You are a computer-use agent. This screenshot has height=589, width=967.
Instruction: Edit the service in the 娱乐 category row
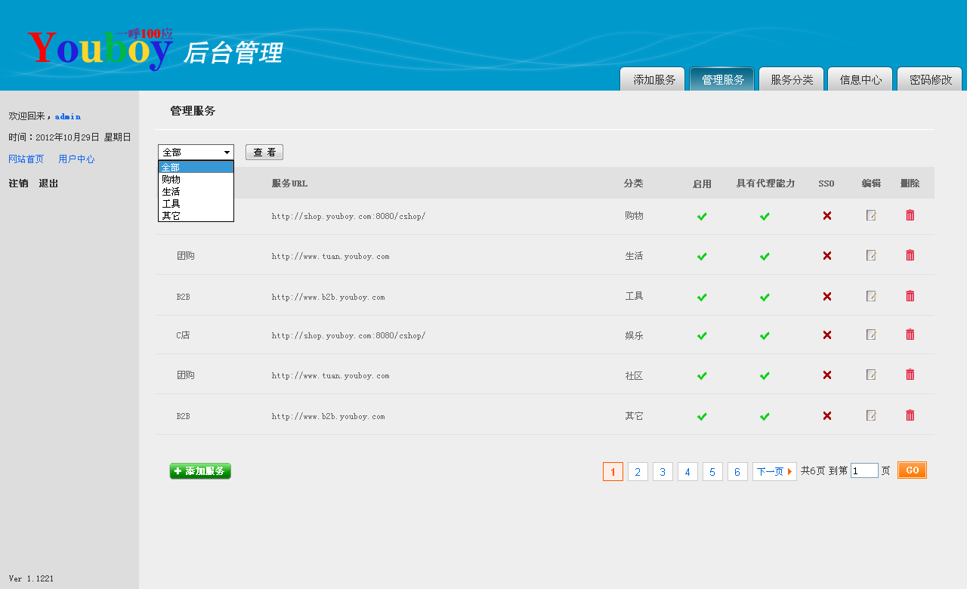tap(871, 335)
